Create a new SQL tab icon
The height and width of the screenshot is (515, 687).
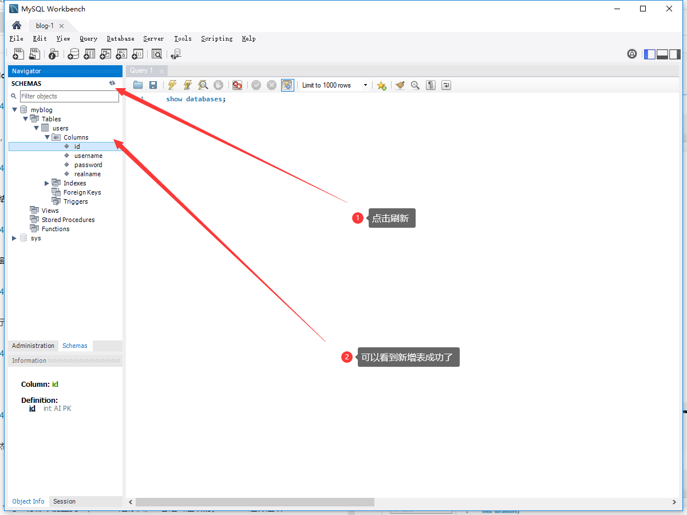(18, 54)
